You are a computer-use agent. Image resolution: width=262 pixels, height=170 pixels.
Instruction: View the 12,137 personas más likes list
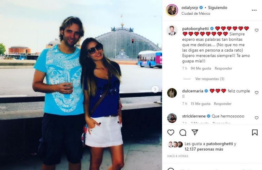point(204,149)
